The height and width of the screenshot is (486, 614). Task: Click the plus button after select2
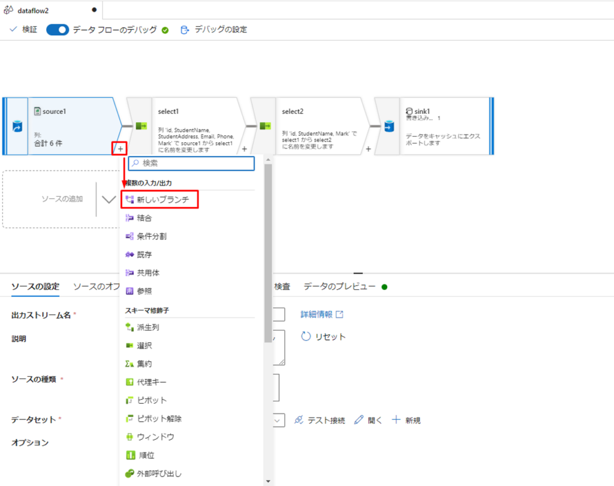tap(368, 149)
